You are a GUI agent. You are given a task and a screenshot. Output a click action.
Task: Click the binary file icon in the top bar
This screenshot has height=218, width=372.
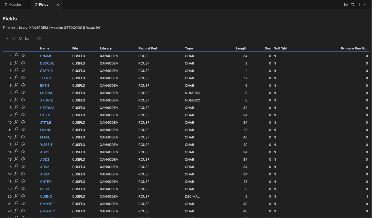[x=346, y=5]
